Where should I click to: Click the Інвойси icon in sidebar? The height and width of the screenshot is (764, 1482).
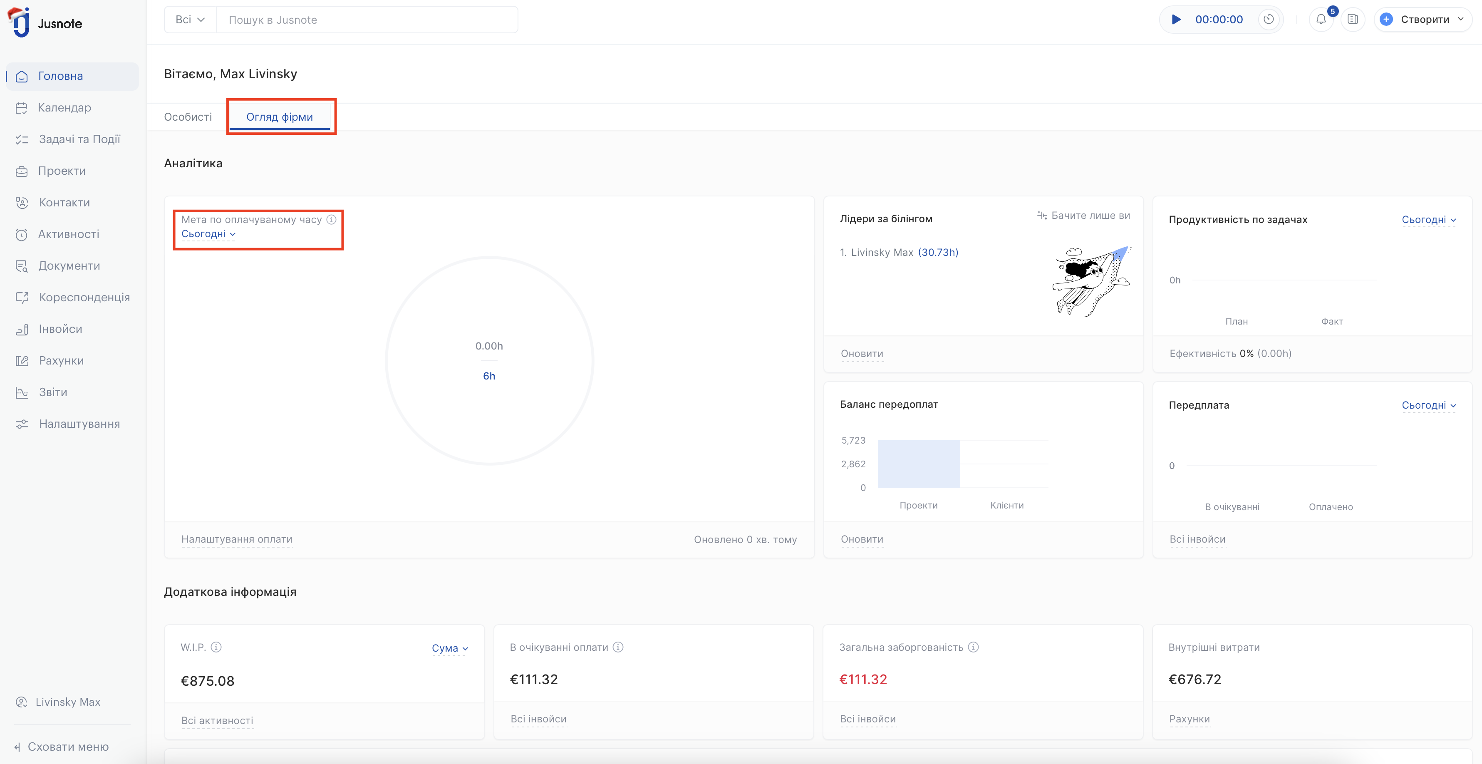coord(22,329)
